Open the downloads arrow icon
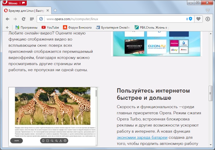 [208, 19]
